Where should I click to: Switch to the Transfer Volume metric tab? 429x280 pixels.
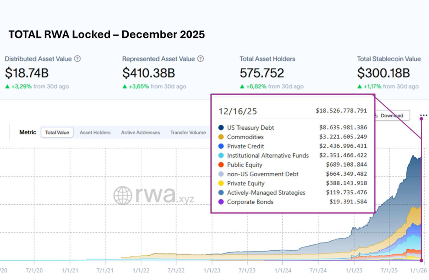tap(188, 132)
